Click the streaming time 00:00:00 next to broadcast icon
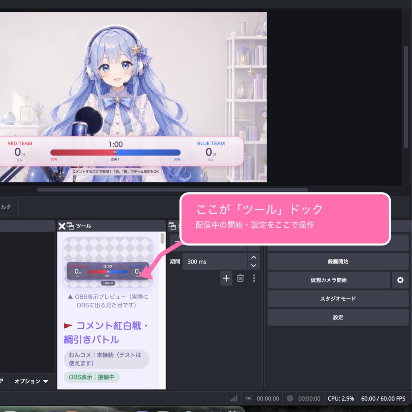The height and width of the screenshot is (412, 412). [x=268, y=399]
